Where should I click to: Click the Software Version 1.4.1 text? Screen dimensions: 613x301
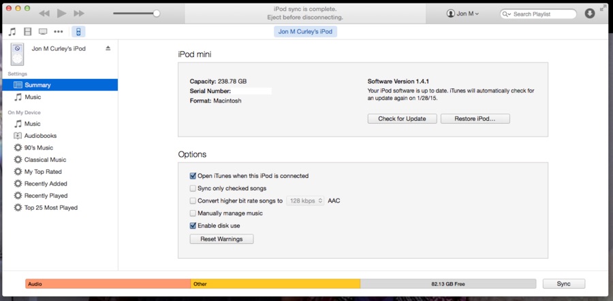[398, 82]
